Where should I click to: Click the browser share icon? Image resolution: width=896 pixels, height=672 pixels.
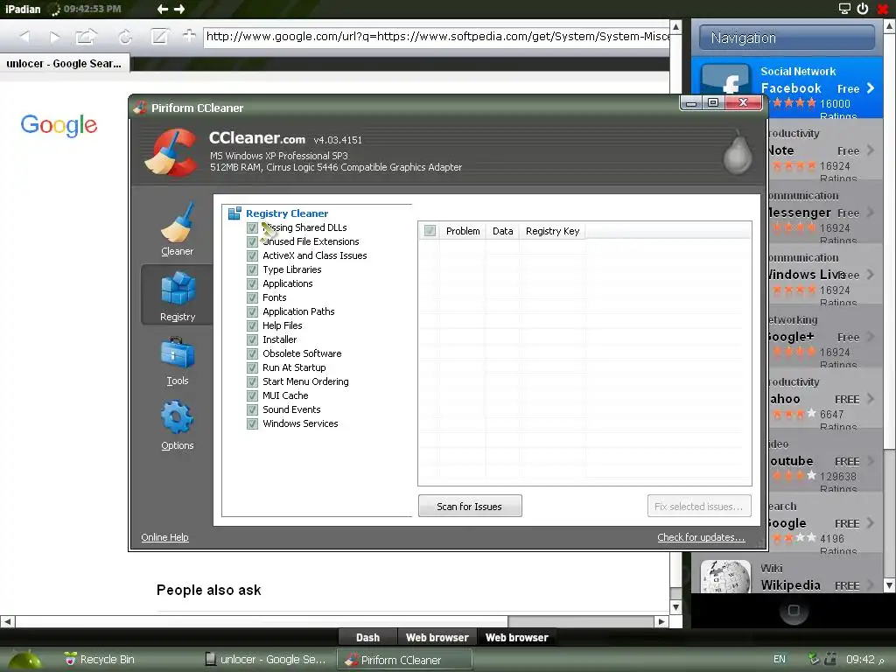pyautogui.click(x=87, y=37)
